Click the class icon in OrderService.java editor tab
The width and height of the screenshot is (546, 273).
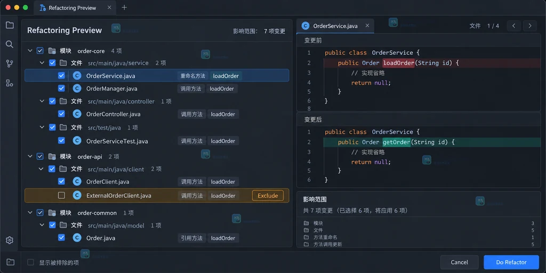tap(306, 26)
